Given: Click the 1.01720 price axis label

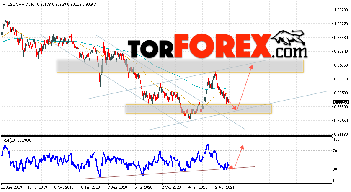Looking at the screenshot, I should (341, 24).
